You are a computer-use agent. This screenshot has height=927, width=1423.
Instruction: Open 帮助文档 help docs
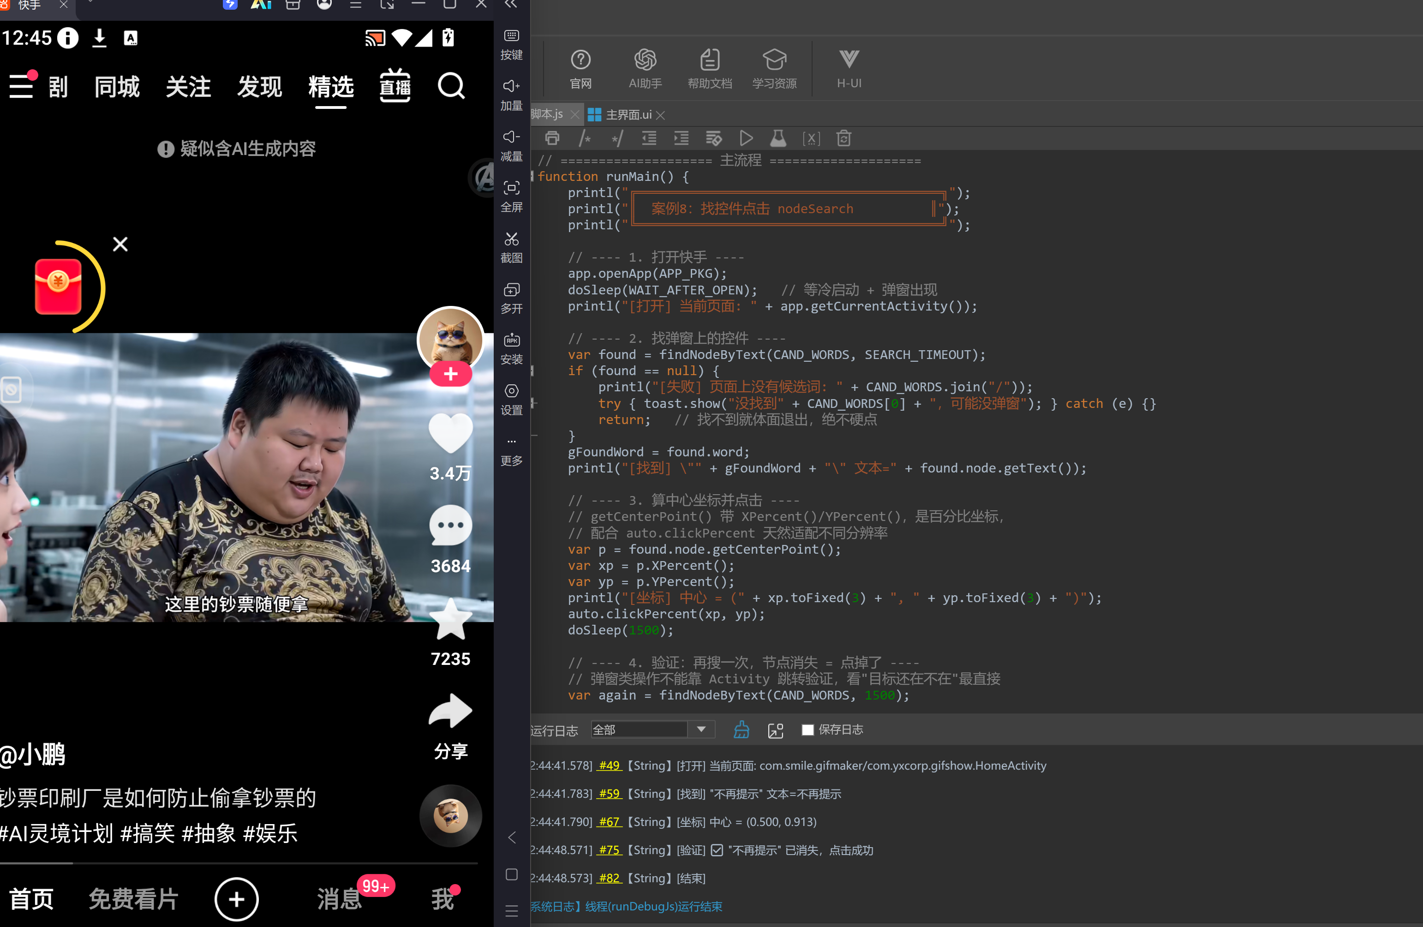[x=709, y=69]
